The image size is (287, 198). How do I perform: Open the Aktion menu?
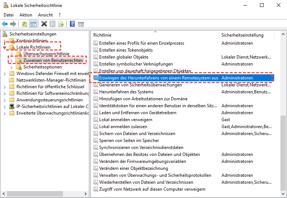click(x=26, y=15)
